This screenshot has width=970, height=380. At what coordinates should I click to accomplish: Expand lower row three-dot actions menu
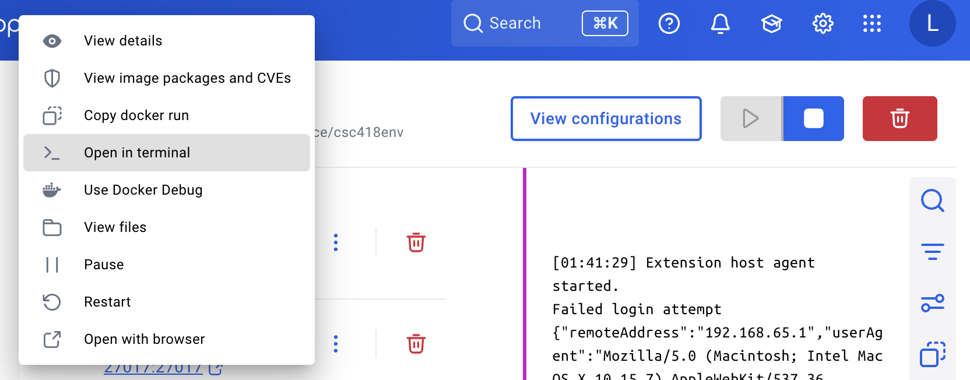336,344
